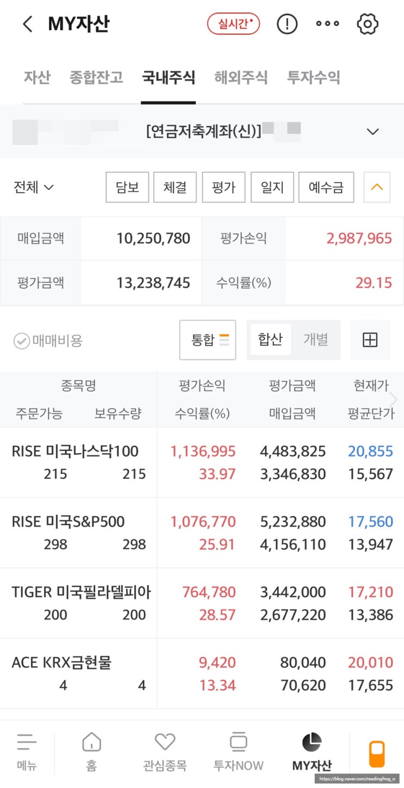Switch to the 투자수익 tab
The height and width of the screenshot is (788, 404).
(x=313, y=77)
